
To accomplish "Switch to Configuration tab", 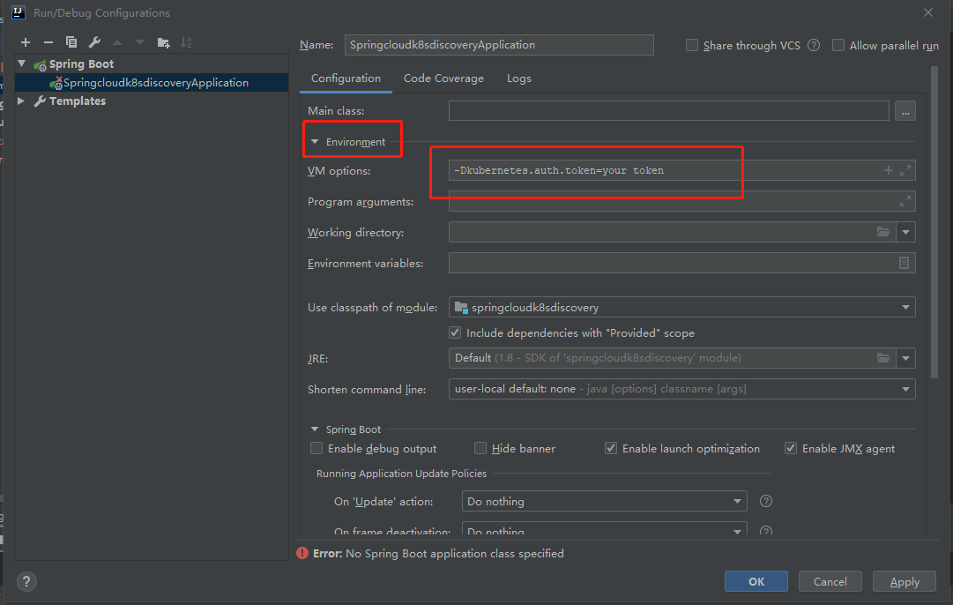I will click(346, 78).
